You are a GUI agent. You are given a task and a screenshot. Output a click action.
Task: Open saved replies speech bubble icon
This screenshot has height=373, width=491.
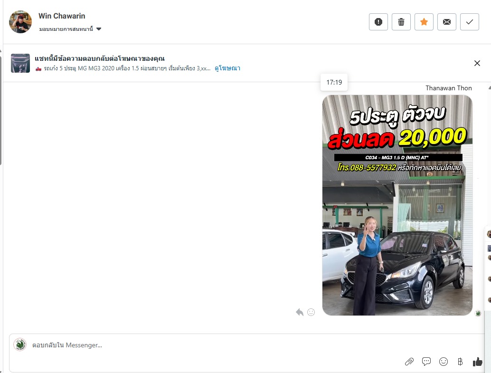[x=426, y=362]
